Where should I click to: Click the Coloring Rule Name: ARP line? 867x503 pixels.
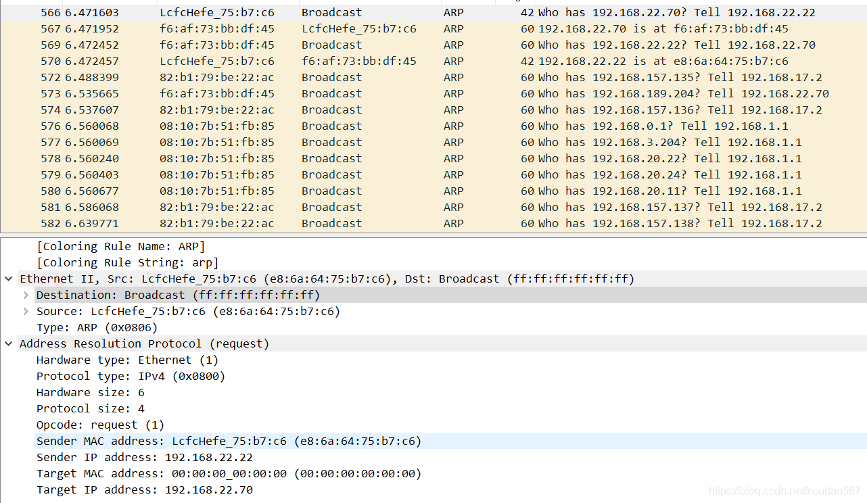120,246
